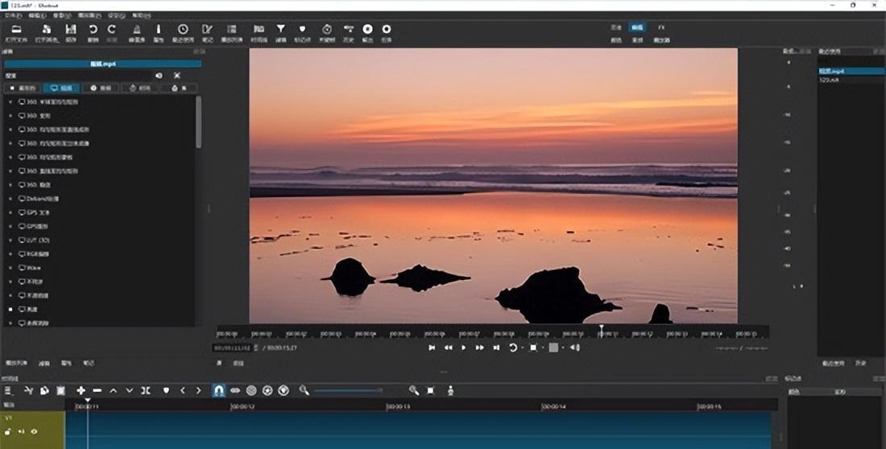
Task: Click the Open File icon in the toolbar
Action: coord(17,30)
